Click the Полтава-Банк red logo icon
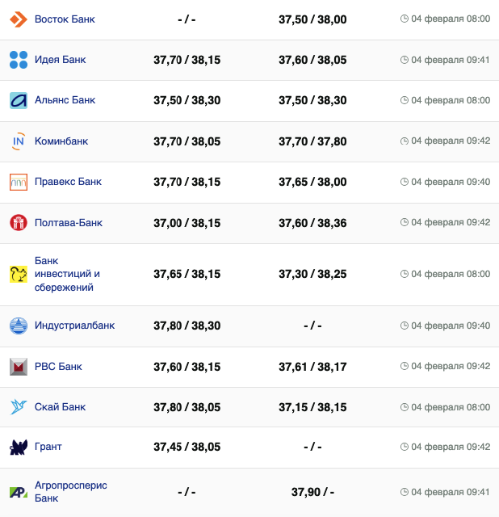Viewport: 499px width, 517px height. 19,223
